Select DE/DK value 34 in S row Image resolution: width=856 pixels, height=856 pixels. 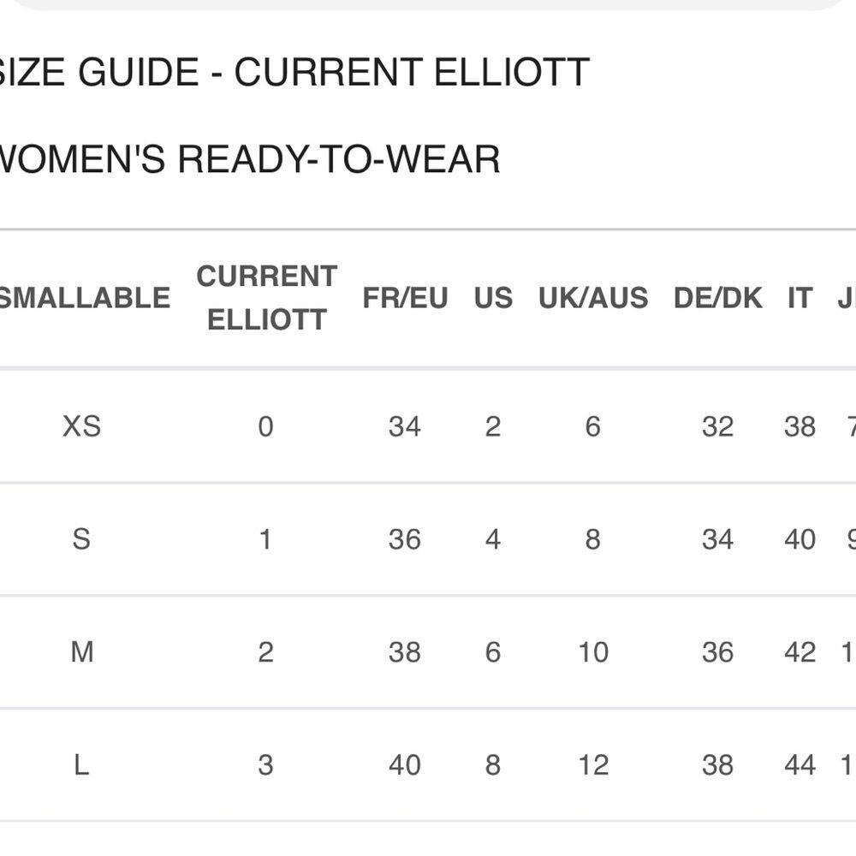click(x=717, y=539)
